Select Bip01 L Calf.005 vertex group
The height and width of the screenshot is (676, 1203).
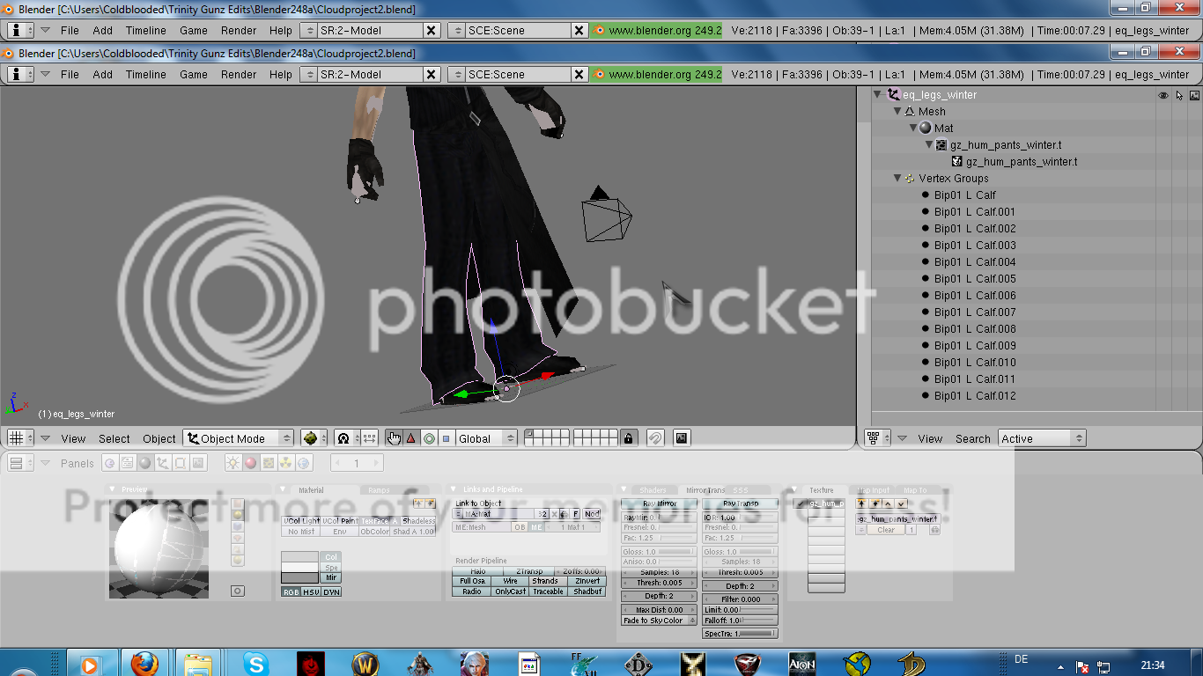pyautogui.click(x=975, y=279)
